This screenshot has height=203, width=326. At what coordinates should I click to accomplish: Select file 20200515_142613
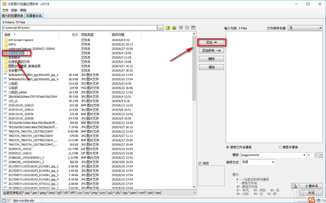click(x=20, y=153)
